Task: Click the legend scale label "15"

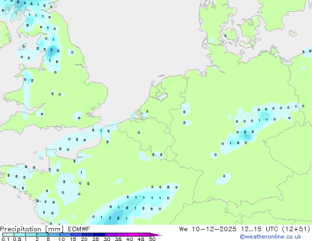Action: pyautogui.click(x=73, y=239)
